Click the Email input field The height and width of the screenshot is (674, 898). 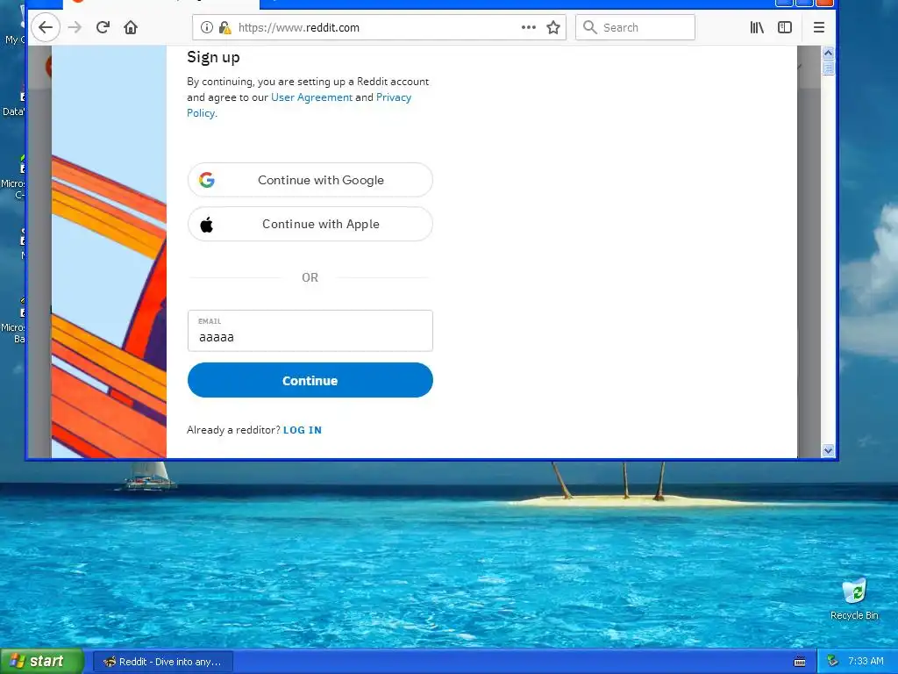pyautogui.click(x=310, y=331)
